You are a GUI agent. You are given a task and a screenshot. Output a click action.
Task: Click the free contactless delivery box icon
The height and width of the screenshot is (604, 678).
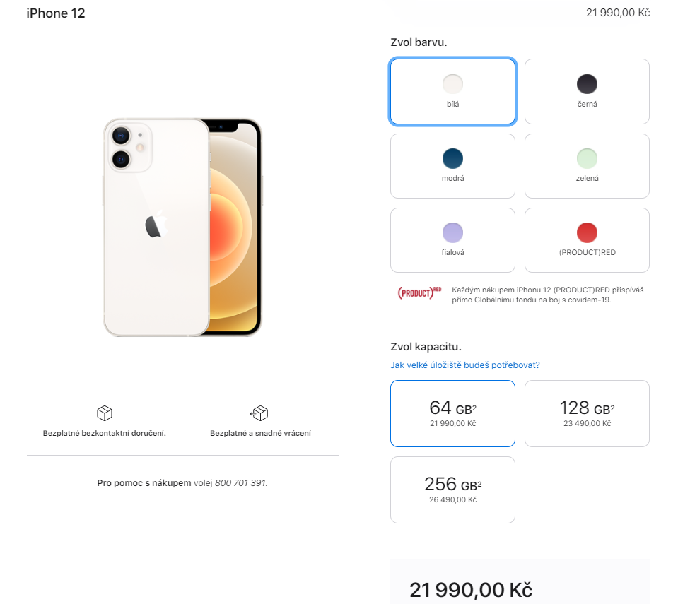click(105, 413)
